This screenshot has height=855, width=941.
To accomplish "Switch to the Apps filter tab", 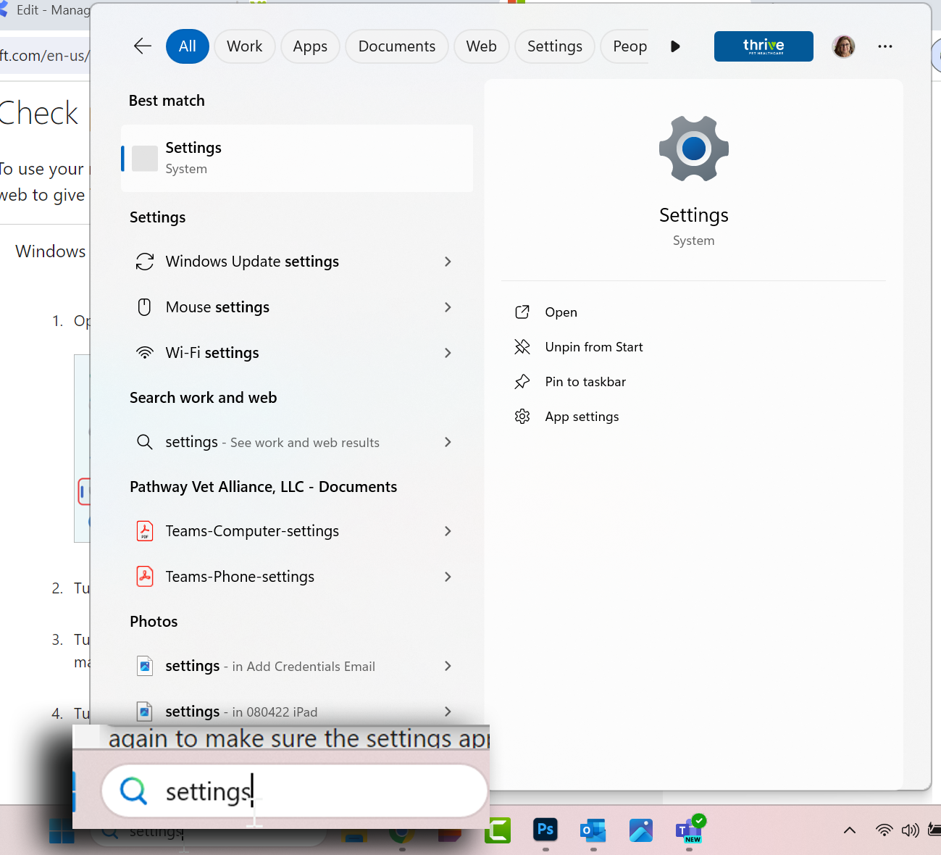I will pos(310,46).
